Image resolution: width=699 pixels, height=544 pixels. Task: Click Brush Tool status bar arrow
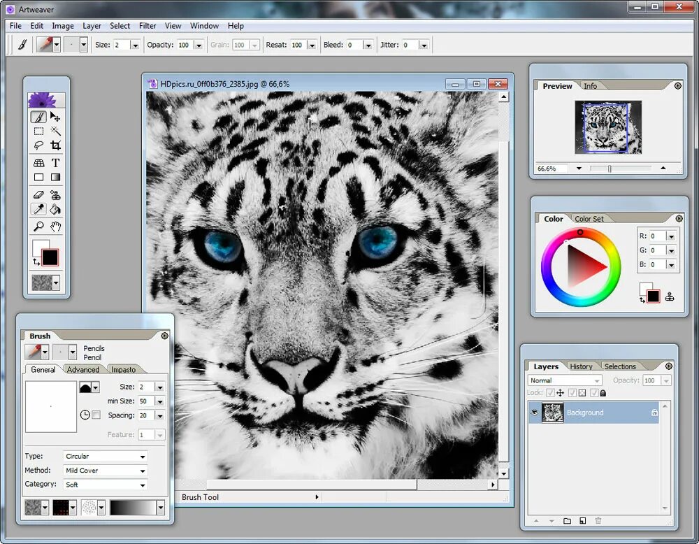[317, 496]
